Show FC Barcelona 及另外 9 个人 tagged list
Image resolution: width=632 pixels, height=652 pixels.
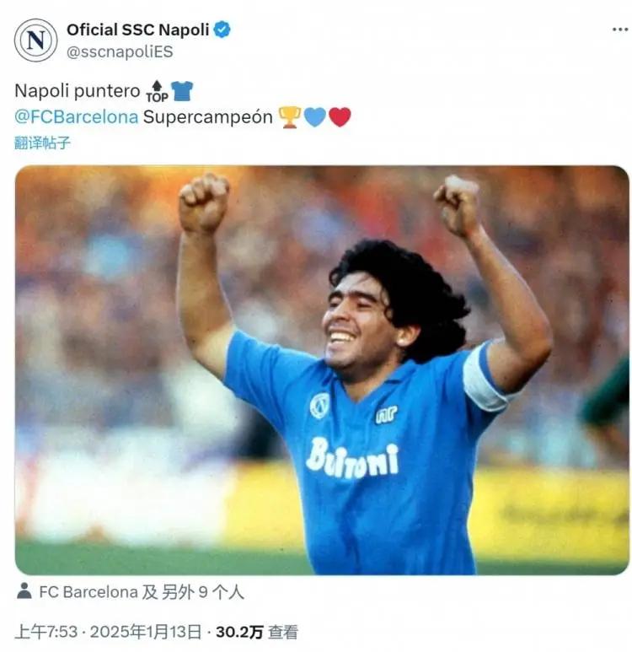142,592
